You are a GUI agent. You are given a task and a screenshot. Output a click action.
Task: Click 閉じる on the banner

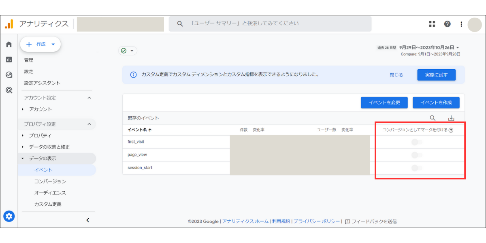pyautogui.click(x=396, y=75)
